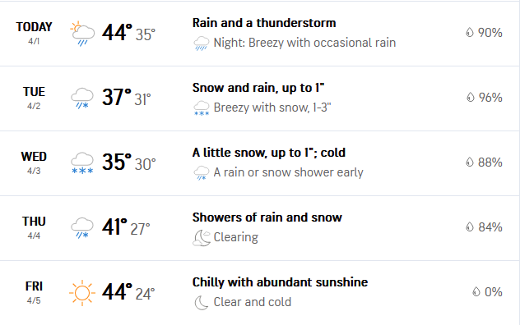This screenshot has width=520, height=325.
Task: Click the night rain icon beside Breezy with occasional rain
Action: [x=202, y=43]
